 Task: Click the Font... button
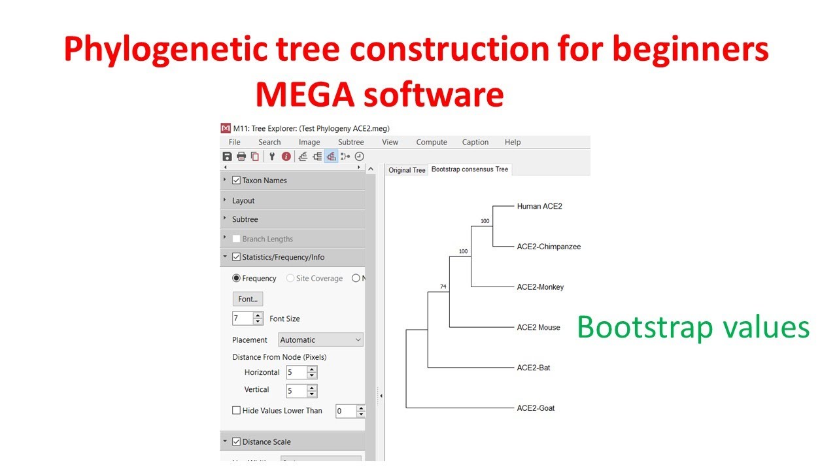(248, 299)
